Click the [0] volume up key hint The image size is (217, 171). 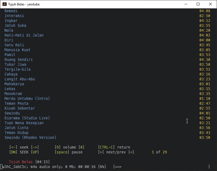point(81,147)
